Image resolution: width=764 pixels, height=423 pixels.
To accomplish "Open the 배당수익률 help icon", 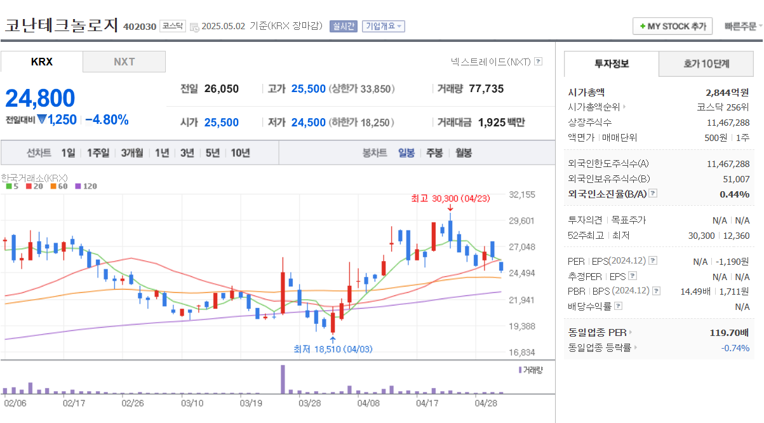I will click(x=618, y=306).
